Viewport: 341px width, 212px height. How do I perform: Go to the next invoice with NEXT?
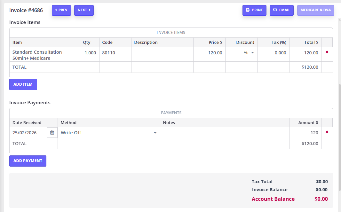84,10
